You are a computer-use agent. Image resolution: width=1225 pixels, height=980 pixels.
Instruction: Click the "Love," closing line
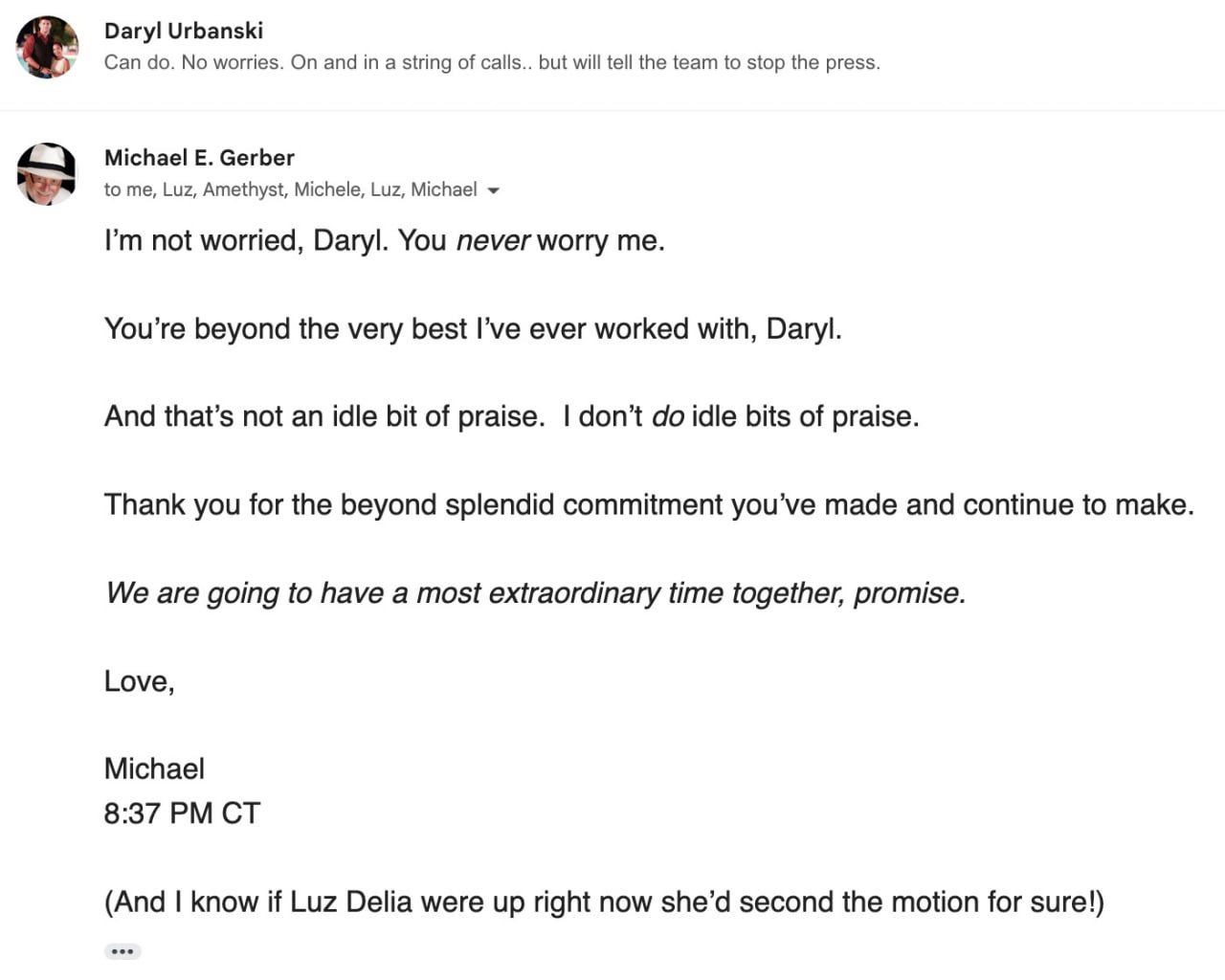point(140,681)
